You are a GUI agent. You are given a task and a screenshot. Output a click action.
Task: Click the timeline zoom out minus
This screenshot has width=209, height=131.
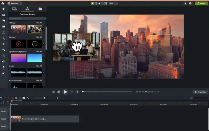click(x=31, y=98)
